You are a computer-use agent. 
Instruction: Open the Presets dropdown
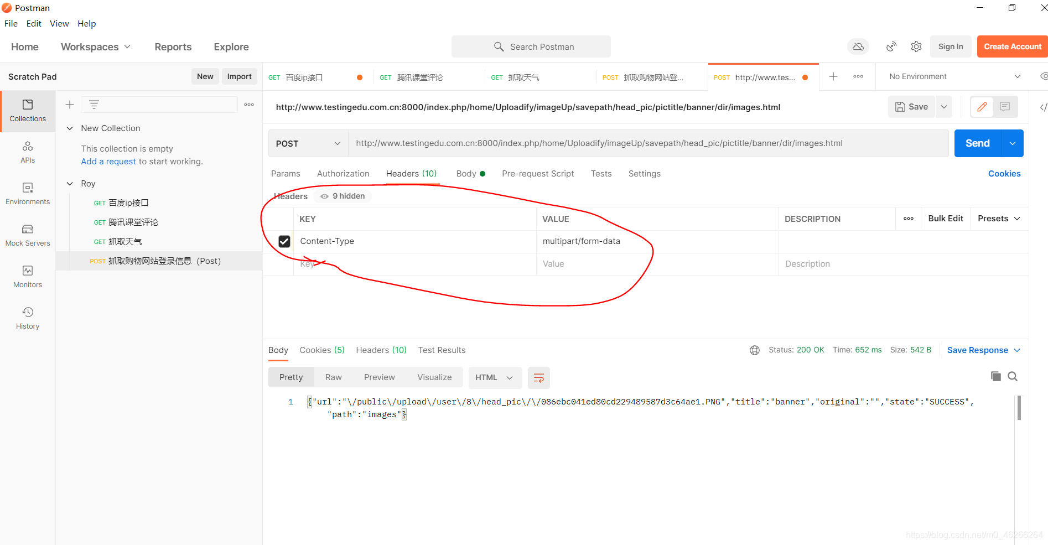pyautogui.click(x=999, y=219)
